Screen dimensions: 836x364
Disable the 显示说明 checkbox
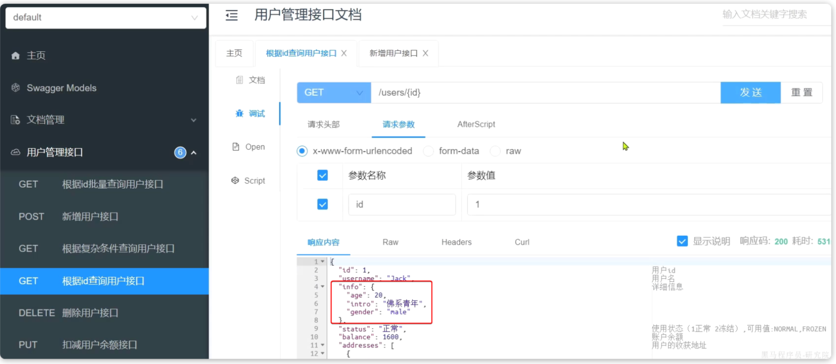(682, 242)
